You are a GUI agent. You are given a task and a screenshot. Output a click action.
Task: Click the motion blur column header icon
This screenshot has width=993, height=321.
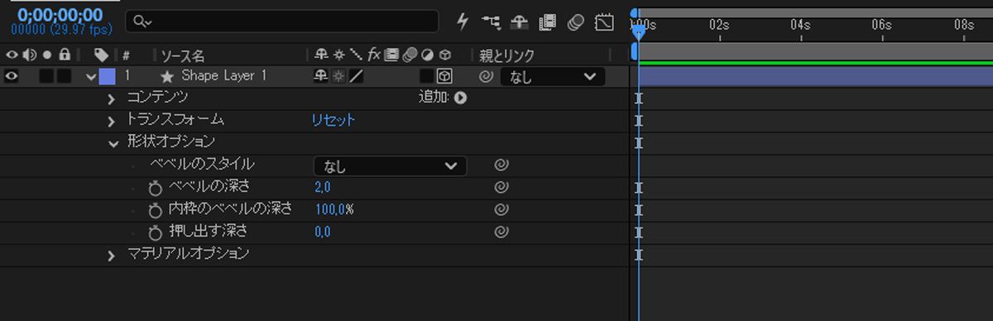tap(409, 55)
